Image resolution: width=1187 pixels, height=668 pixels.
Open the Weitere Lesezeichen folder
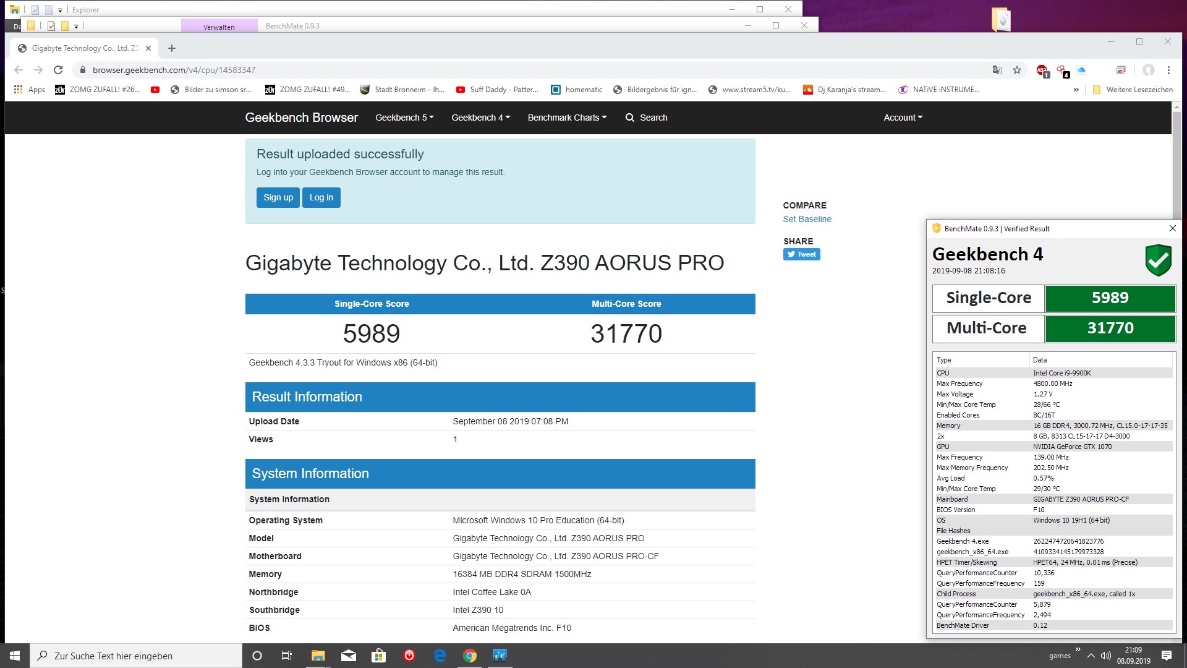coord(1132,90)
